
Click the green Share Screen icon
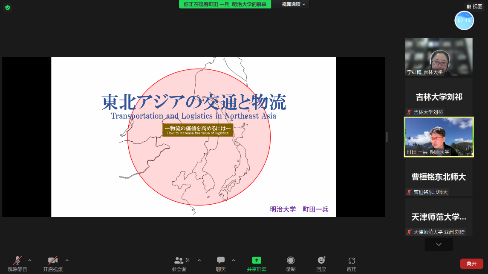(256, 260)
